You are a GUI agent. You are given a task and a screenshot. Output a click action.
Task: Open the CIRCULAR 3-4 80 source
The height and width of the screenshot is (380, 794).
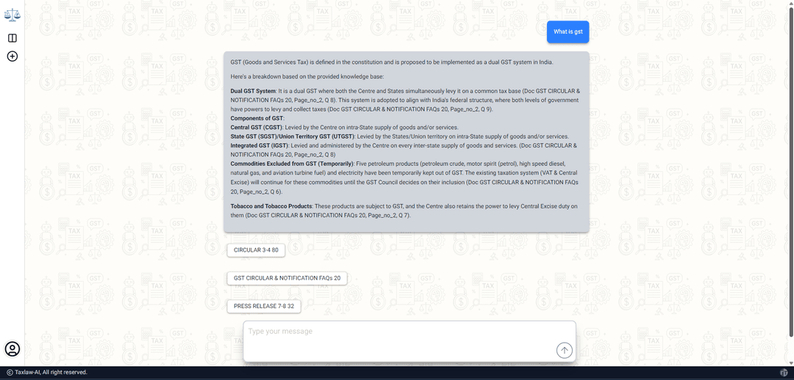tap(256, 249)
